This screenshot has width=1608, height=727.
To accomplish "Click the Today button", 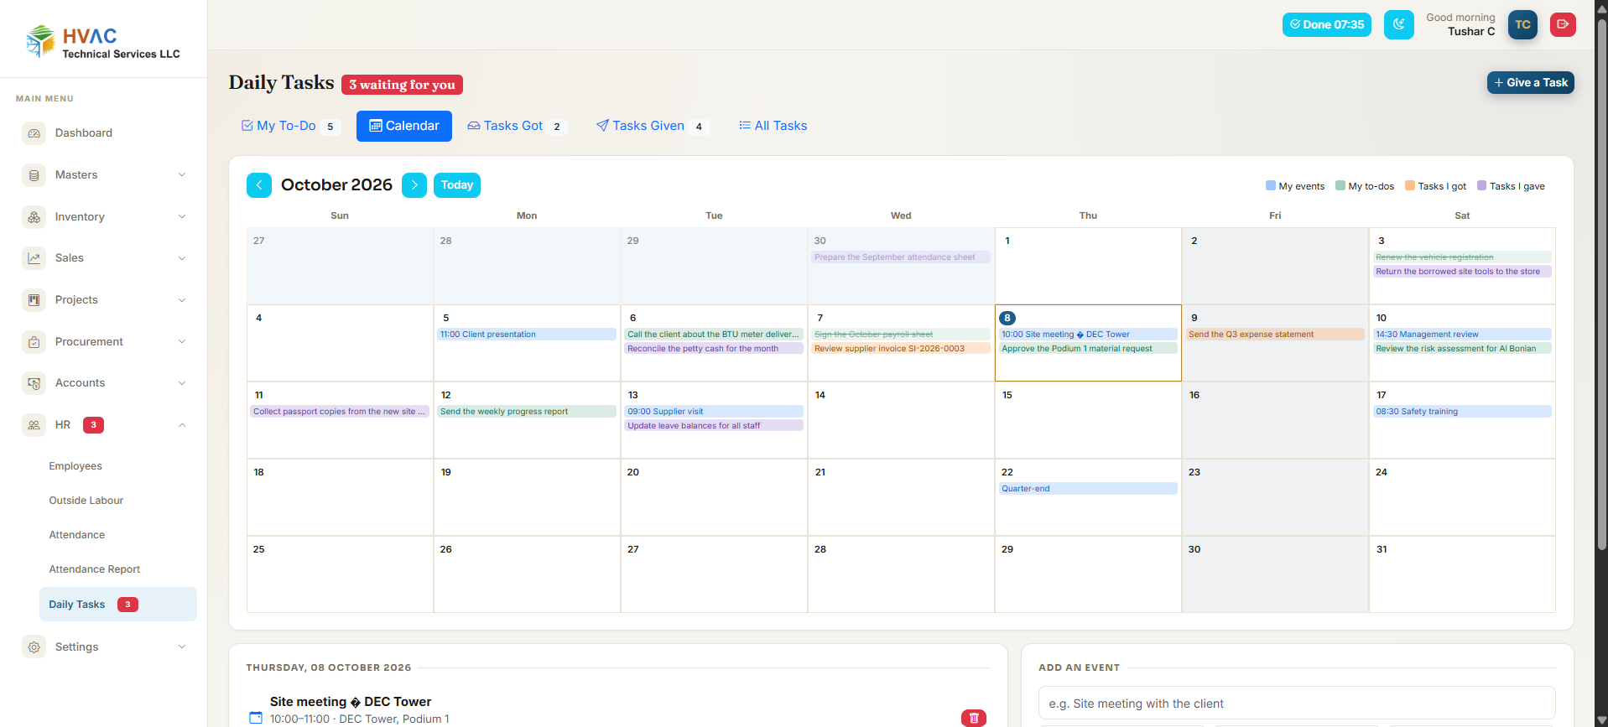I will coord(457,185).
